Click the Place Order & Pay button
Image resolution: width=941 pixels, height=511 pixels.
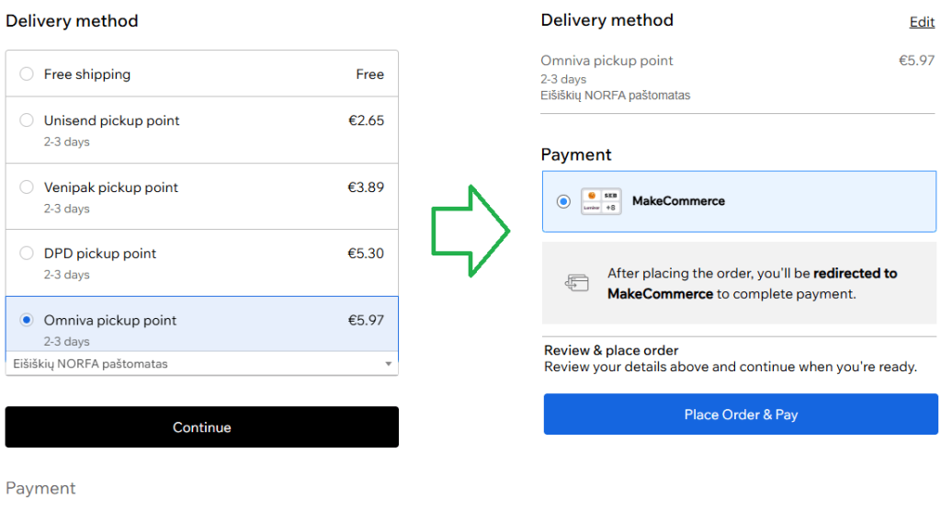(741, 414)
